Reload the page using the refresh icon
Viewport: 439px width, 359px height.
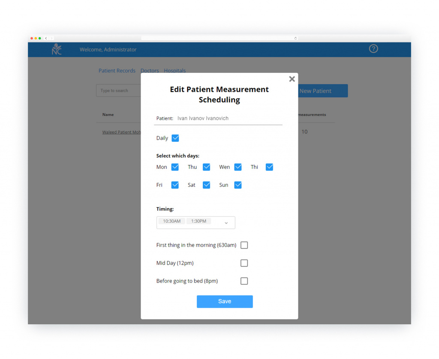tap(295, 38)
